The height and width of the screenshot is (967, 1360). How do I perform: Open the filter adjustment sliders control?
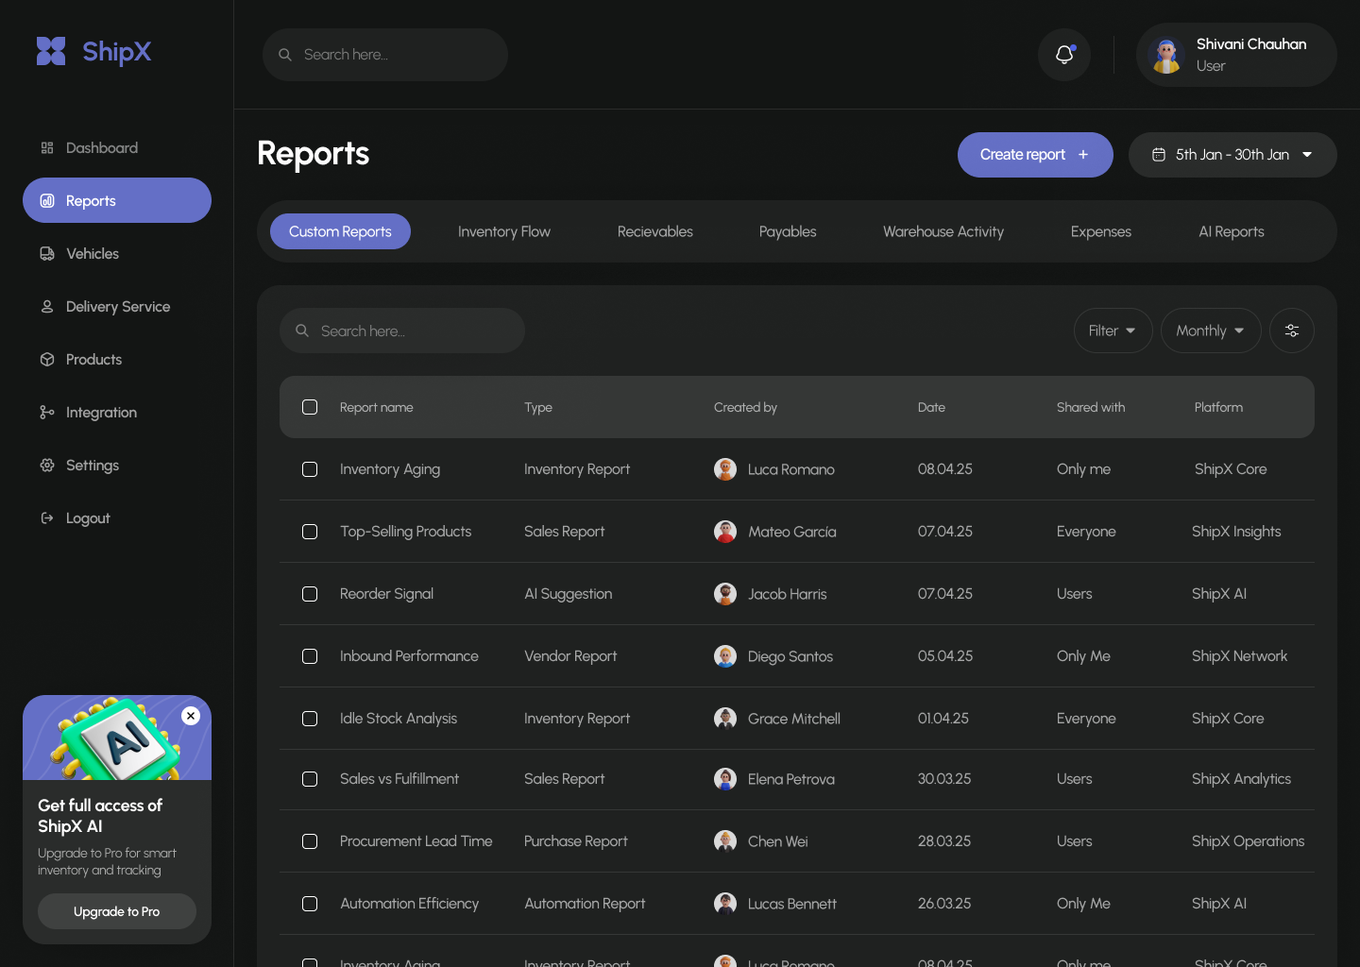pyautogui.click(x=1291, y=331)
